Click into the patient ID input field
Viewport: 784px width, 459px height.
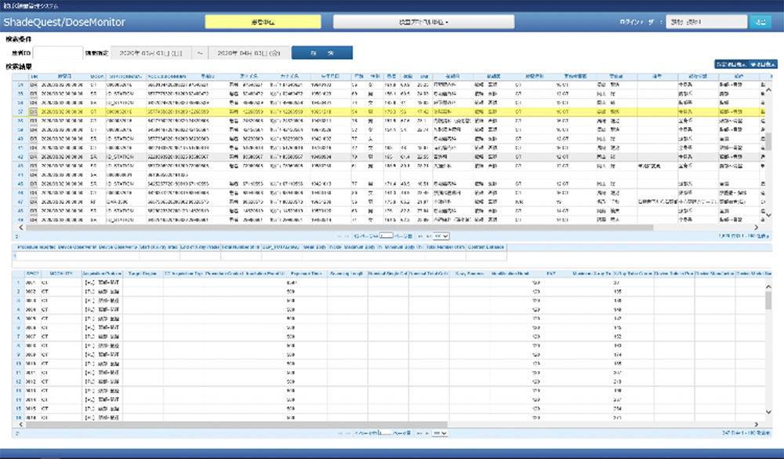coord(57,53)
